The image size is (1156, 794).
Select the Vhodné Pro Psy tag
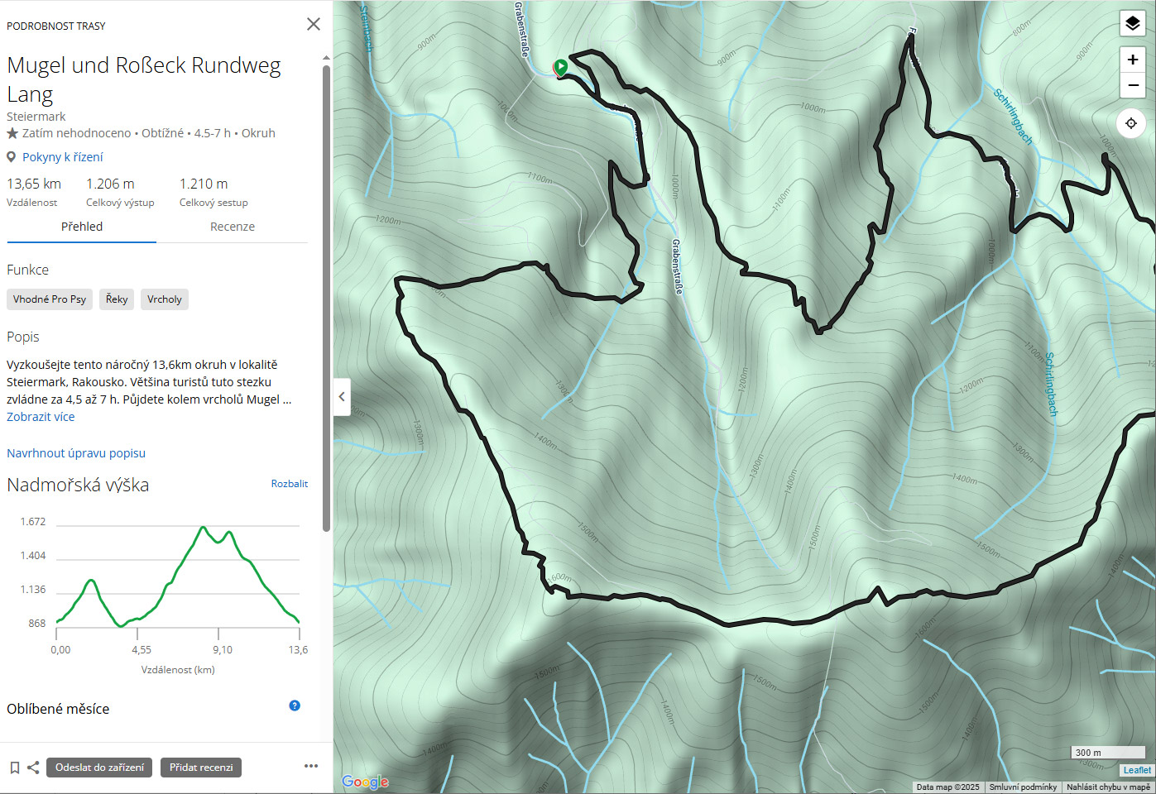[x=50, y=299]
